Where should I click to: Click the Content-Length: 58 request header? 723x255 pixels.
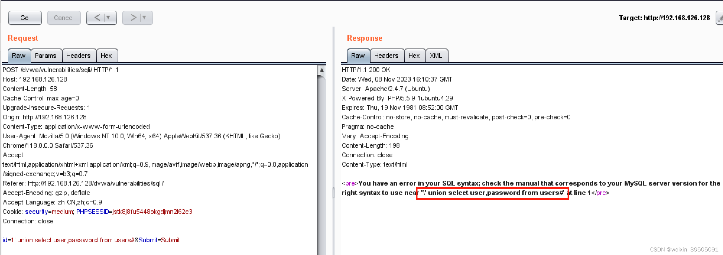[30, 89]
